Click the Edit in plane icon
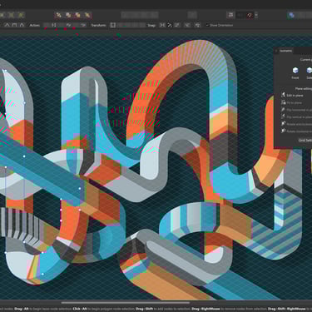 (283, 95)
